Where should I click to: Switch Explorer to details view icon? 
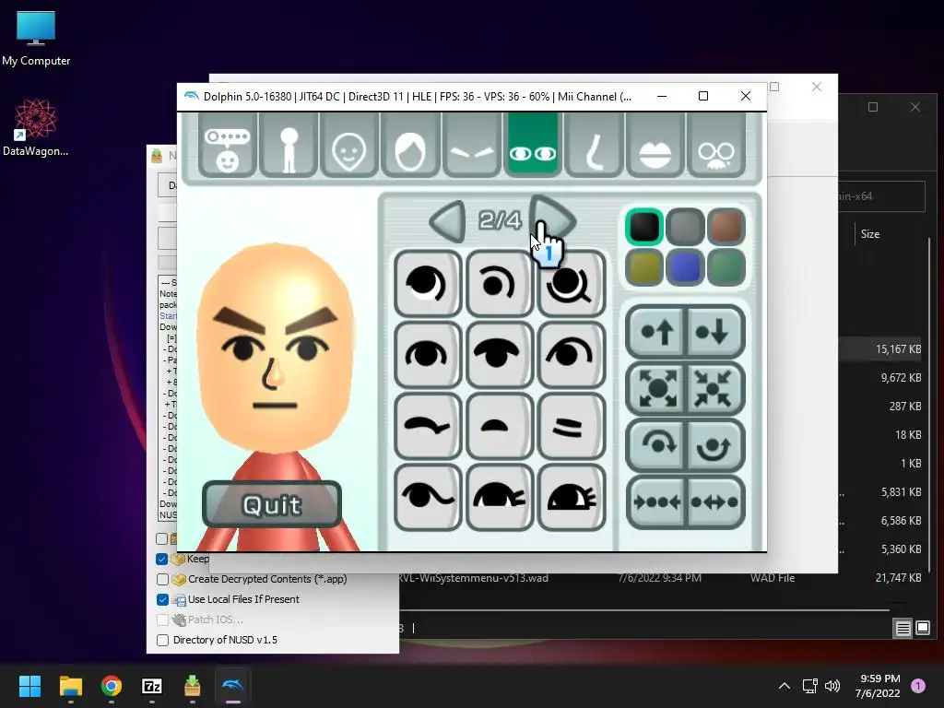pyautogui.click(x=903, y=629)
